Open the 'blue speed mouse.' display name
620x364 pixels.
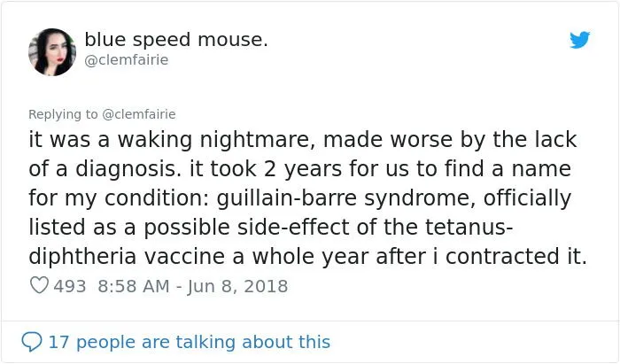coord(175,40)
